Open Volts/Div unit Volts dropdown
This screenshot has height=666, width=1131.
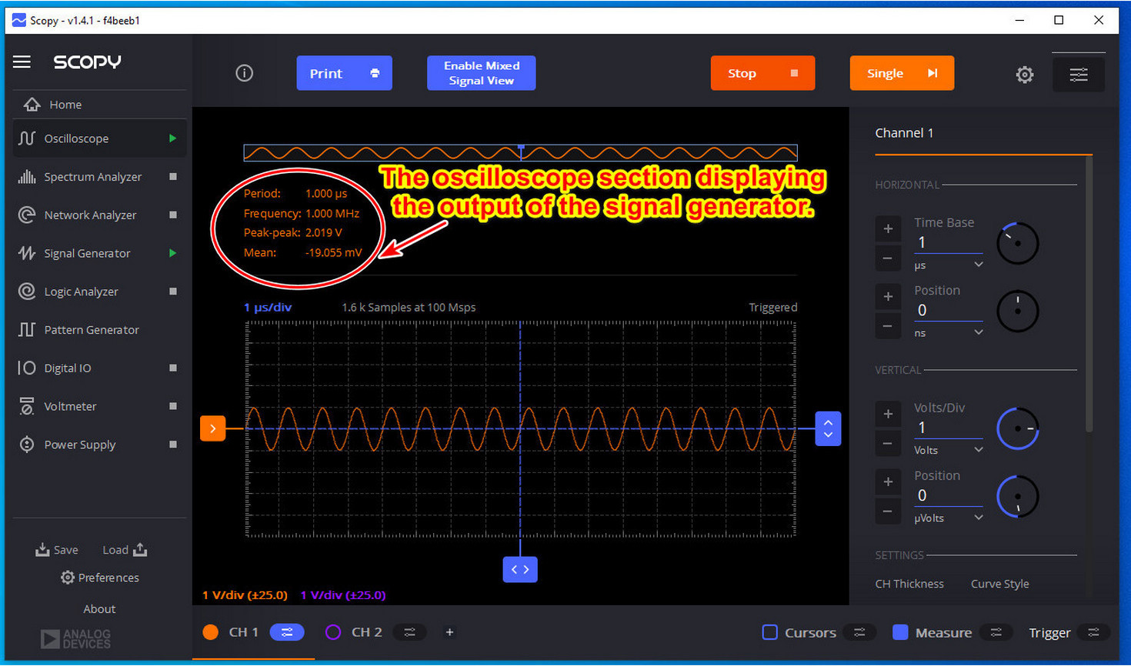(x=948, y=450)
